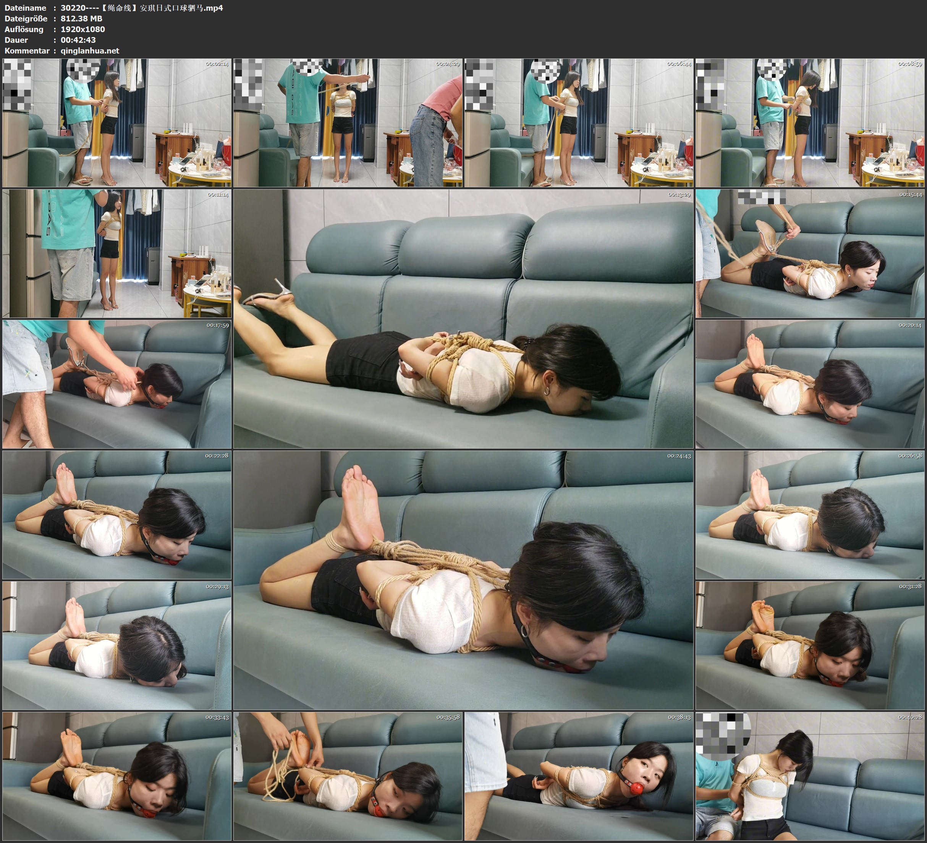Open the thumbnail at 00:06:44

click(579, 122)
